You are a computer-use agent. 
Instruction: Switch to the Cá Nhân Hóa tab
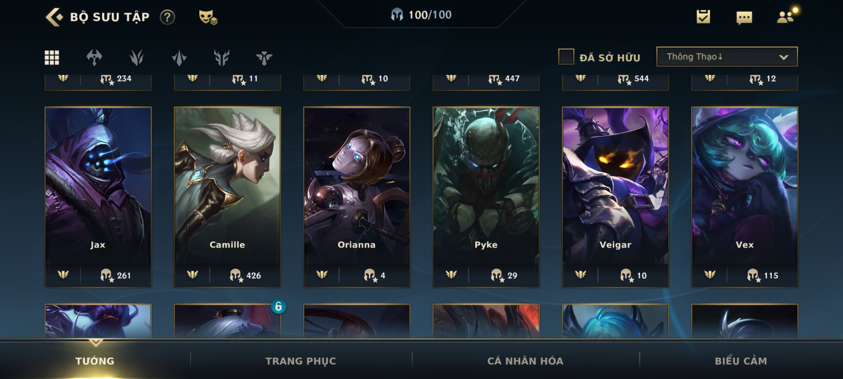tap(525, 361)
